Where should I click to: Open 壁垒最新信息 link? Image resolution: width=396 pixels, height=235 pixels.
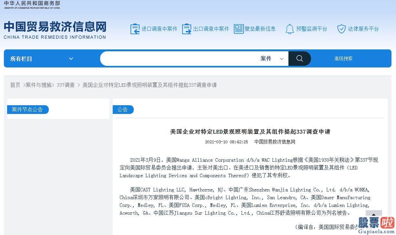coord(260,29)
